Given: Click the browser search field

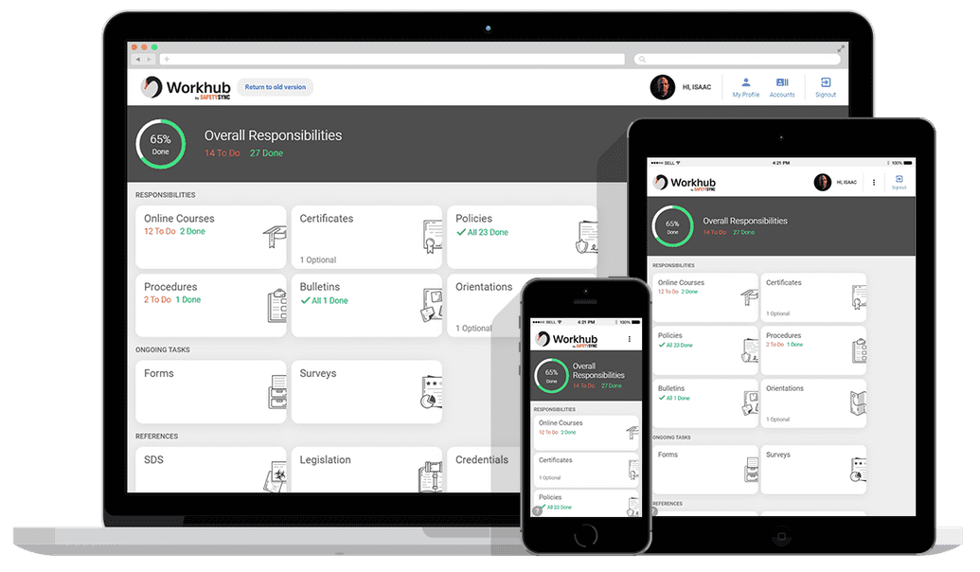Looking at the screenshot, I should tap(739, 59).
